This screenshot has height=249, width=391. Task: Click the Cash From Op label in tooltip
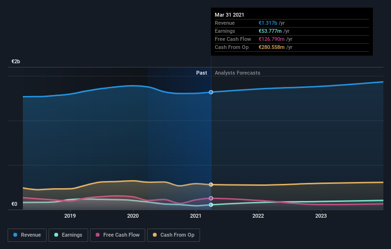(231, 47)
